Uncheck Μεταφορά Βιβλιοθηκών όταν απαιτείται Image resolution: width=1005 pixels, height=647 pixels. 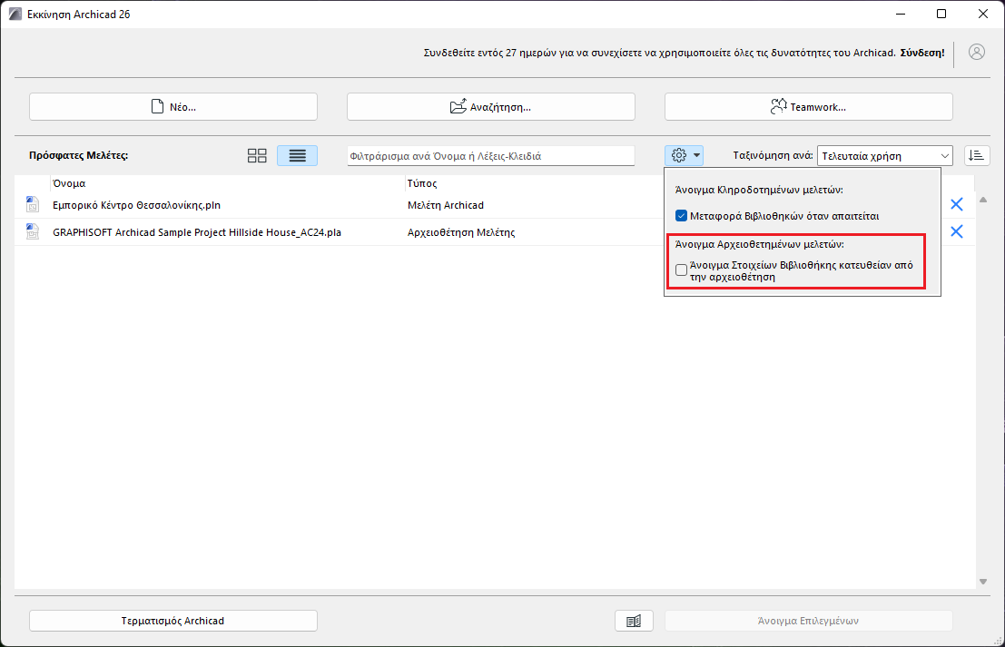click(x=680, y=216)
